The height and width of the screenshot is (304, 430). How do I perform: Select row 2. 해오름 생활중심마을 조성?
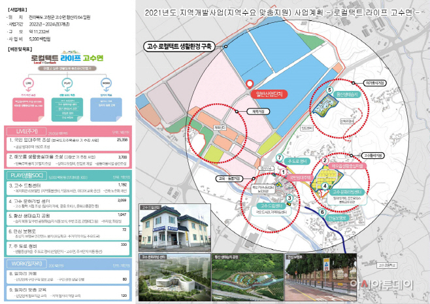tap(68, 160)
